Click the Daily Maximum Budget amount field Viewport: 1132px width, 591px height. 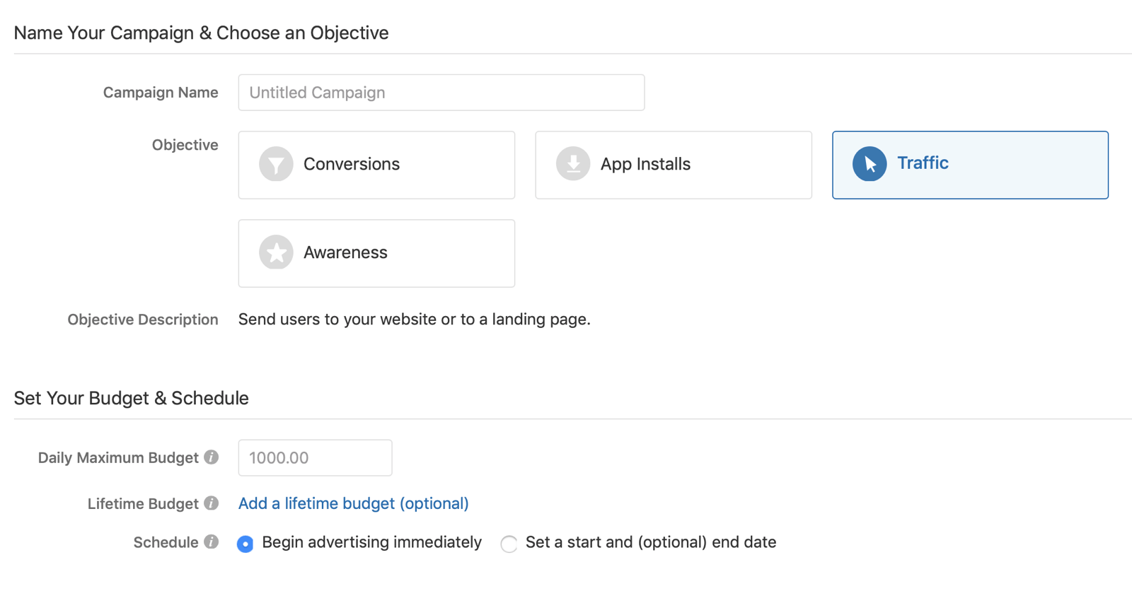point(315,458)
